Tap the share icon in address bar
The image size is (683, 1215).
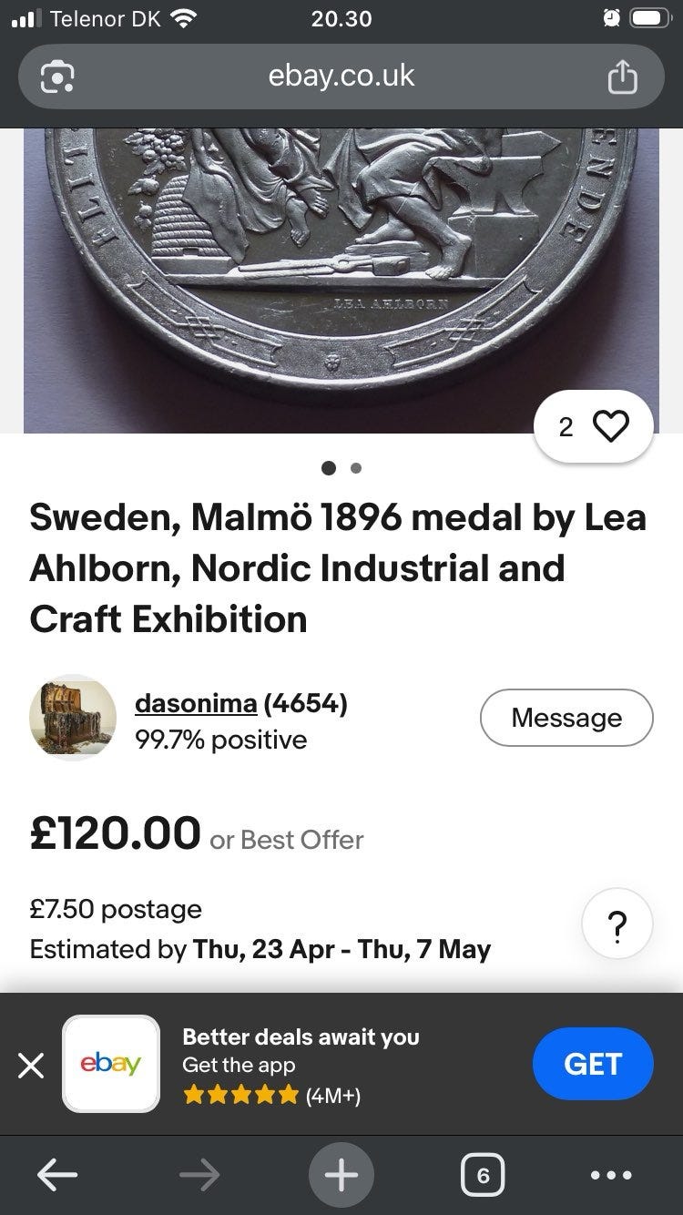(622, 77)
